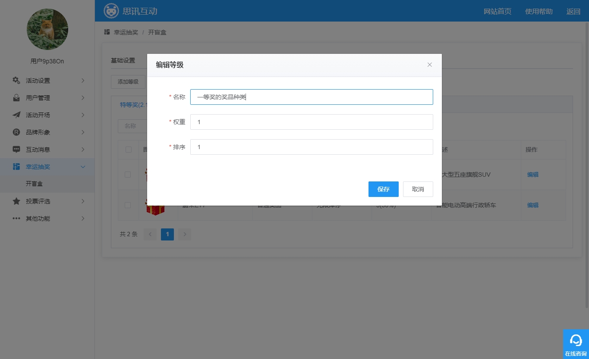This screenshot has height=359, width=589.
Task: Expand the 其他功能 chevron arrow
Action: coord(83,219)
